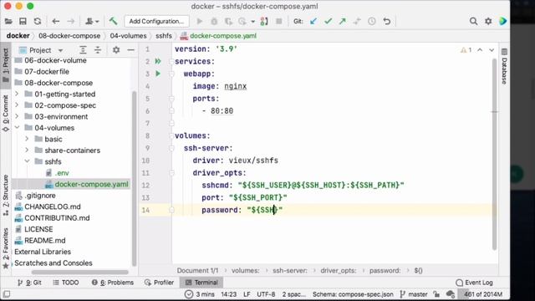
Task: Fold the webapp block at line 3
Action: click(x=171, y=74)
